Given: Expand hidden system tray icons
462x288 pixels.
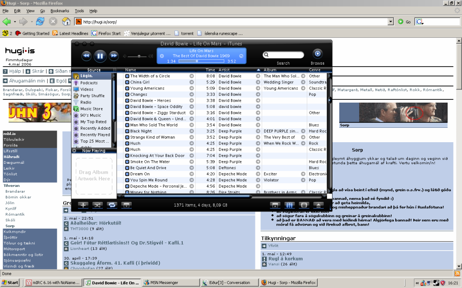Looking at the screenshot, I should tap(417, 283).
